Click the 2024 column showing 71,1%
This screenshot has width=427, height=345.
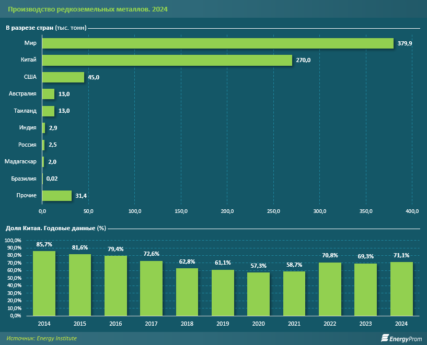(401, 289)
